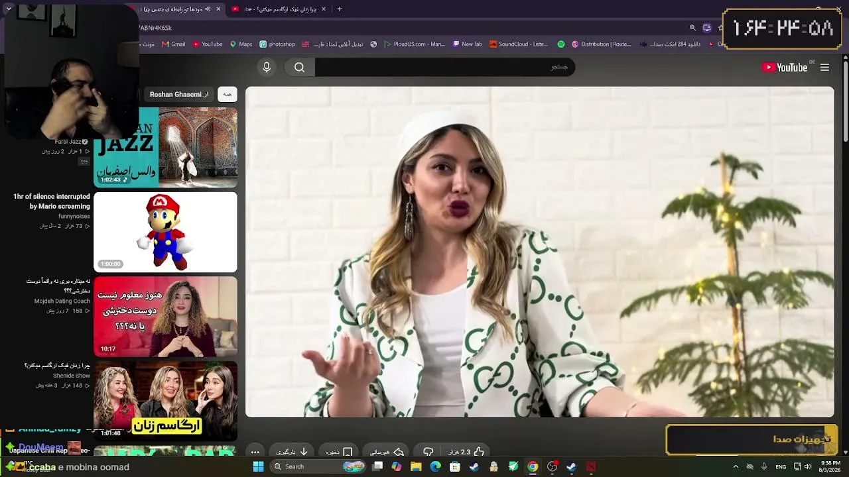Viewport: 849px width, 477px height.
Task: Open the New Tab bookmark
Action: tap(468, 44)
